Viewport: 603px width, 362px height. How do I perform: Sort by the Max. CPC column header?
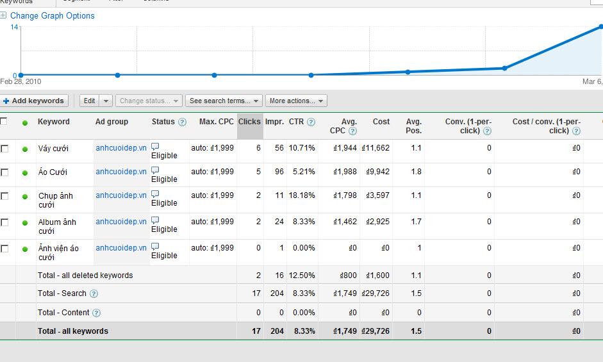pos(217,122)
